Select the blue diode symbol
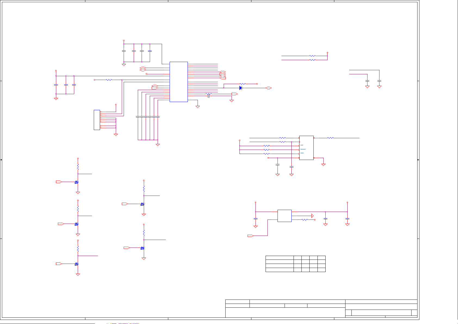 241,88
